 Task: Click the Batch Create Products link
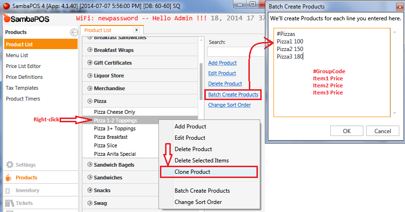[x=233, y=94]
